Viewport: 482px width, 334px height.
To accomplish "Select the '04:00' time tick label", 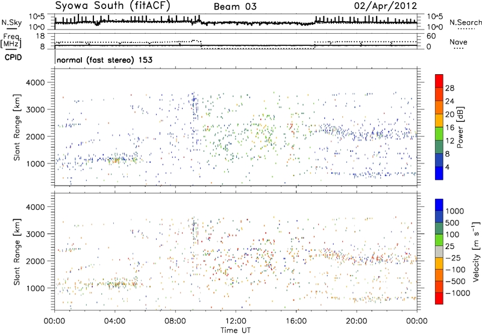I will 114,321.
